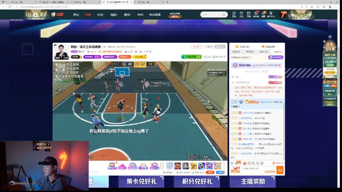
Task: Click the search magnifier icon
Action: pos(224,15)
